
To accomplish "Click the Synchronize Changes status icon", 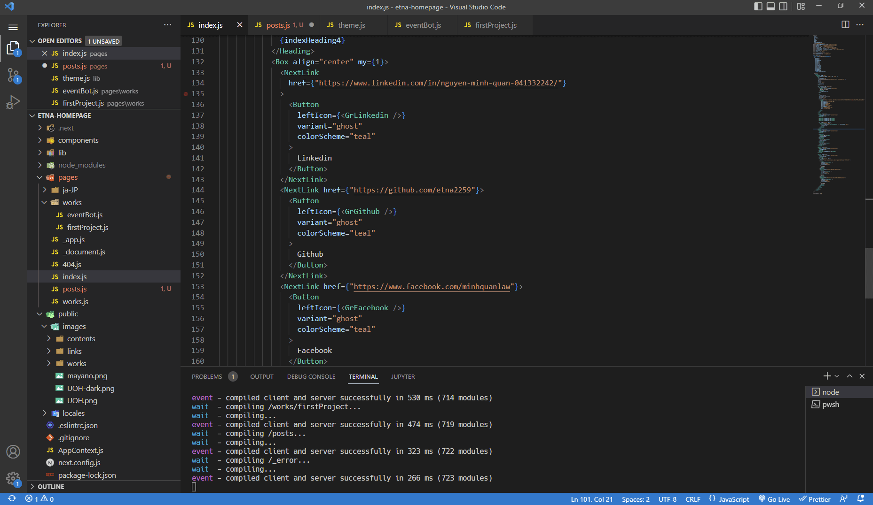I will point(12,499).
